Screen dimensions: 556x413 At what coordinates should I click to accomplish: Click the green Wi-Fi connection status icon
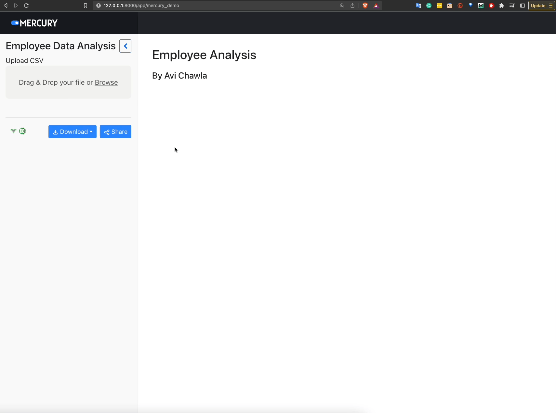coord(13,131)
